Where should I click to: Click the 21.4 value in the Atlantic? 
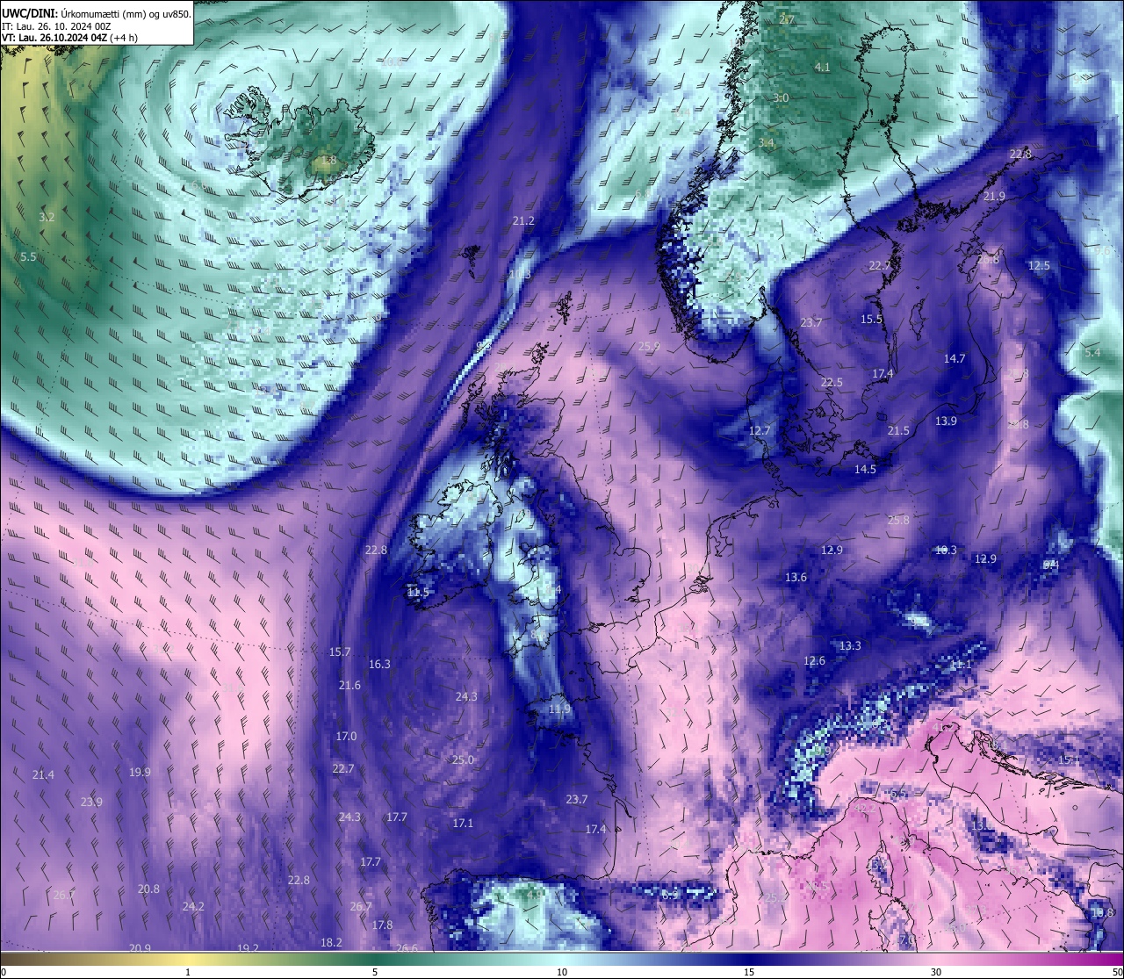[43, 774]
